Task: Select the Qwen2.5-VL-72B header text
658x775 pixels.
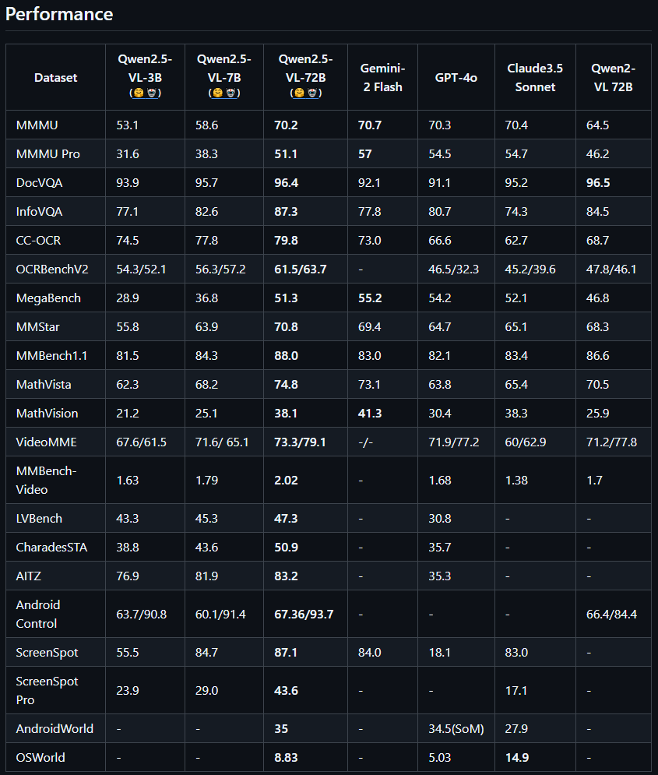Action: point(306,69)
